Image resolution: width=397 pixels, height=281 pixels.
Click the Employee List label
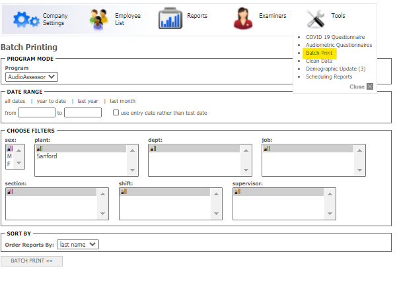(x=127, y=19)
